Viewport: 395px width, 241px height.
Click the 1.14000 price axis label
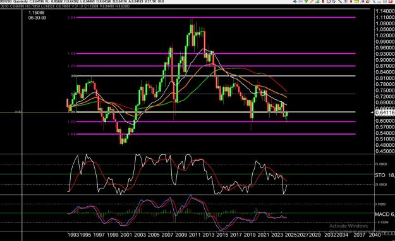(x=385, y=11)
